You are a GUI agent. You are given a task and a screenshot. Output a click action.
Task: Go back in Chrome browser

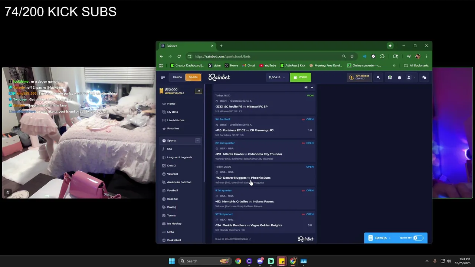pos(161,56)
